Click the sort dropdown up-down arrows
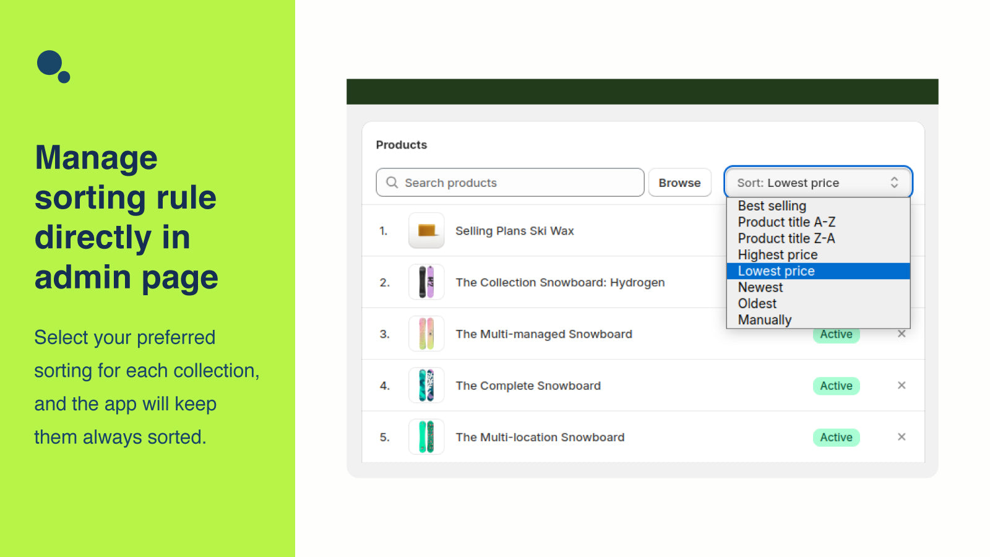990x557 pixels. [x=894, y=183]
